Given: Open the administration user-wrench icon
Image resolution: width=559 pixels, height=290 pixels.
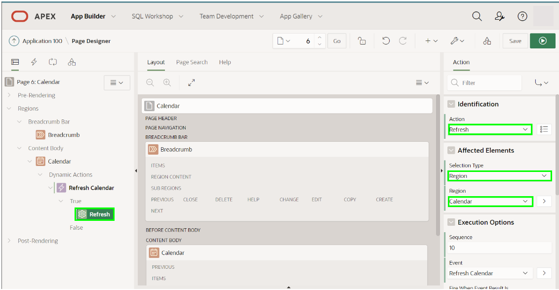Looking at the screenshot, I should pyautogui.click(x=499, y=16).
